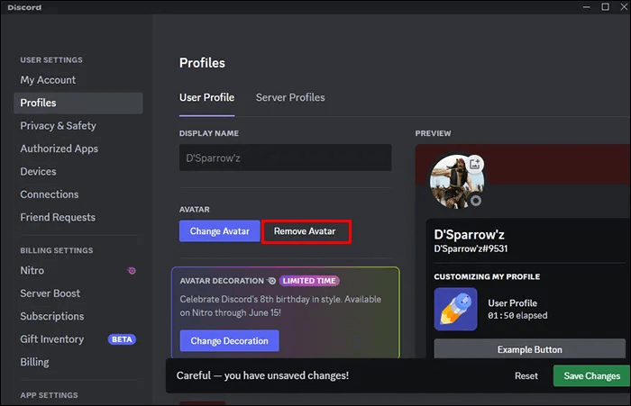Viewport: 631px width, 406px height.
Task: Minimize the Discord window
Action: pyautogui.click(x=586, y=7)
